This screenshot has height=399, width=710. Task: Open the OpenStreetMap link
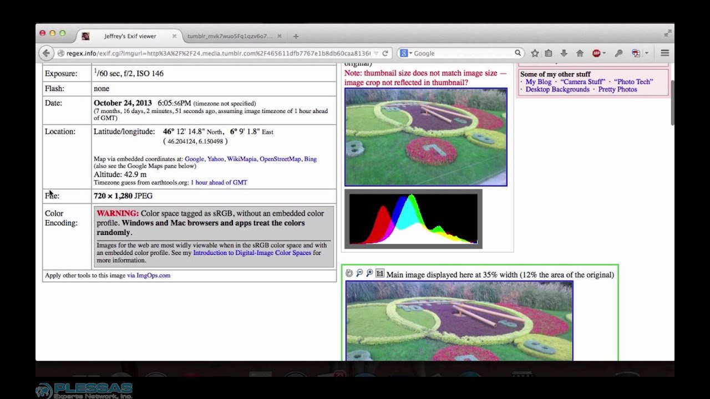(280, 159)
